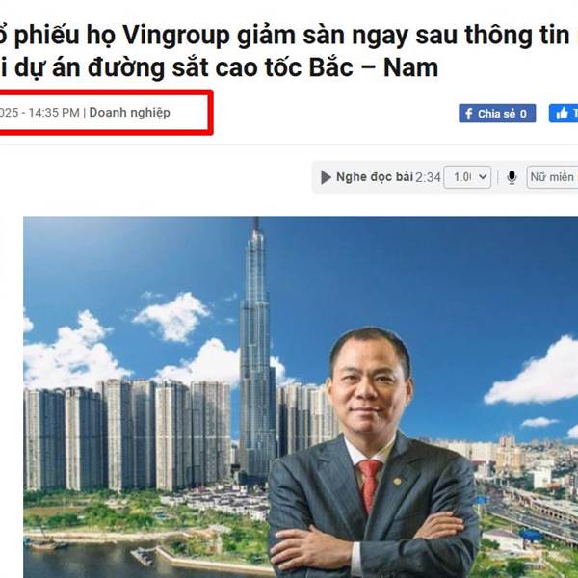Click the 'Chia sẻ 0' share button
The image size is (578, 578).
pyautogui.click(x=497, y=113)
